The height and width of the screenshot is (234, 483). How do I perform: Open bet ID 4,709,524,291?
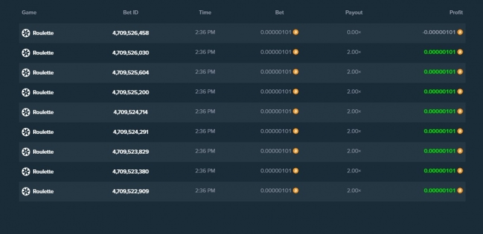[130, 132]
